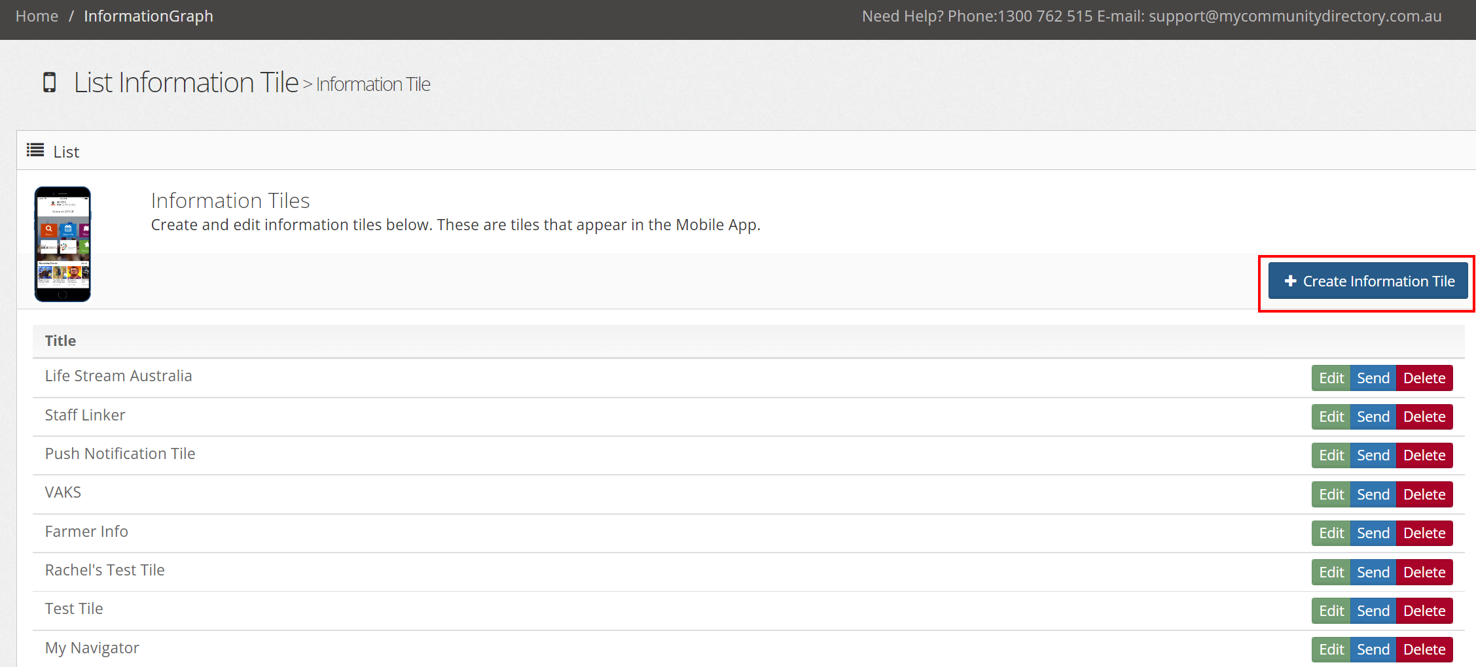Edit the VAKS tile
The height and width of the screenshot is (667, 1476).
1331,494
